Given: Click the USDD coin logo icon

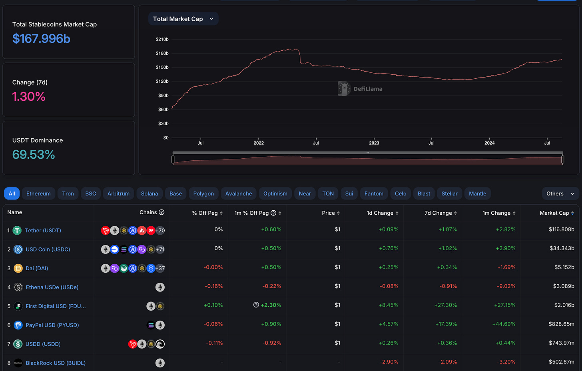Looking at the screenshot, I should pyautogui.click(x=18, y=344).
